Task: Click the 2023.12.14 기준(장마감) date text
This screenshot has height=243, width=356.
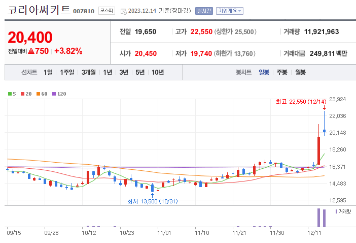Action: coord(160,11)
